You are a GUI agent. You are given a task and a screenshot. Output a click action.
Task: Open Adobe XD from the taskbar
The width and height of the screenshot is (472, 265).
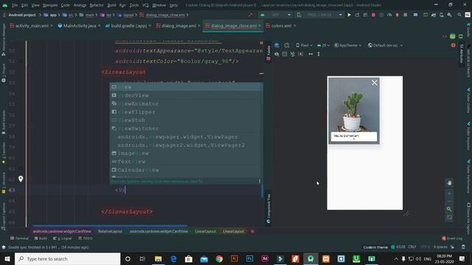click(x=265, y=258)
